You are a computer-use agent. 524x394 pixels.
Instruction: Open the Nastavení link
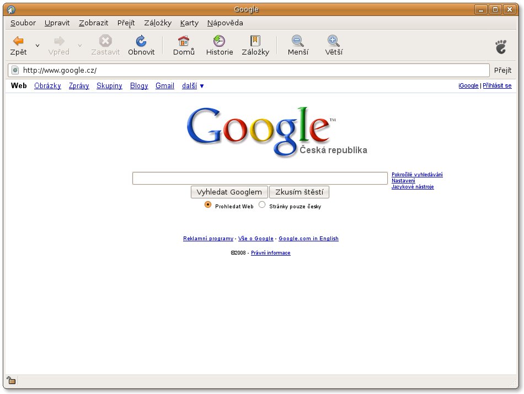click(403, 181)
